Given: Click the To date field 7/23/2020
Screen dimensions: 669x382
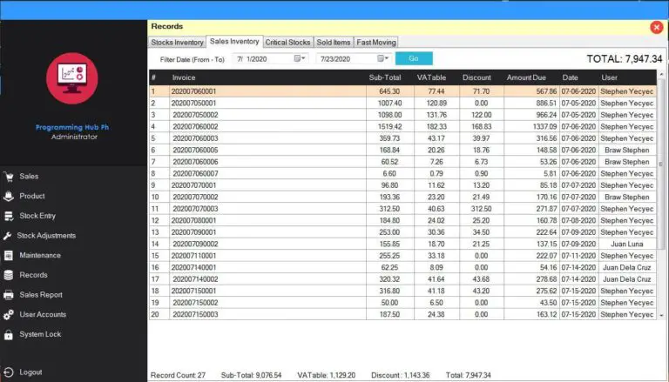Looking at the screenshot, I should (354, 58).
